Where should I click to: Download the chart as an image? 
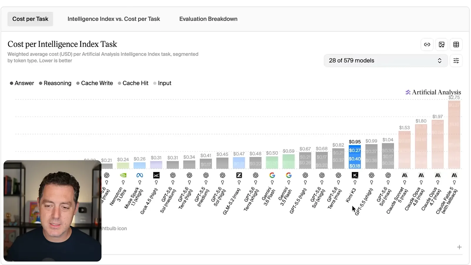point(442,44)
